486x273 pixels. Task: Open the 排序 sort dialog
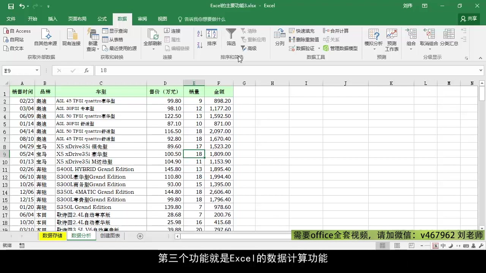212,37
